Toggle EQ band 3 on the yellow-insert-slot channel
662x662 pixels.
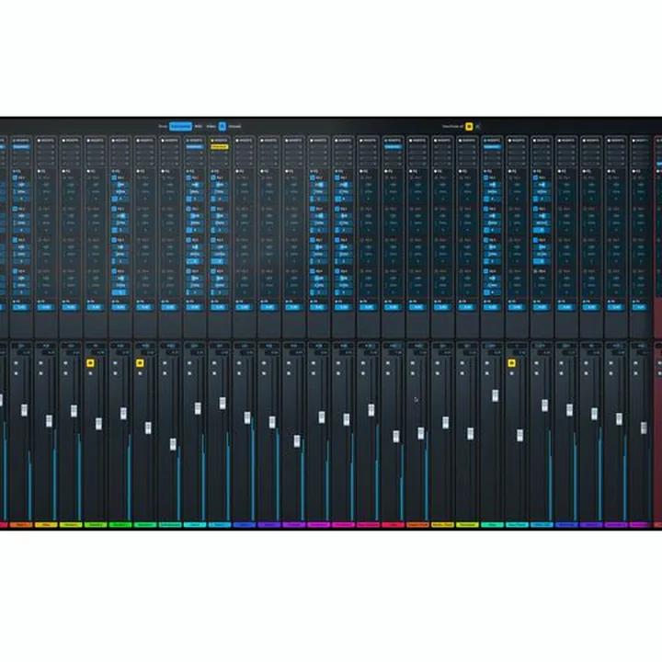(213, 240)
